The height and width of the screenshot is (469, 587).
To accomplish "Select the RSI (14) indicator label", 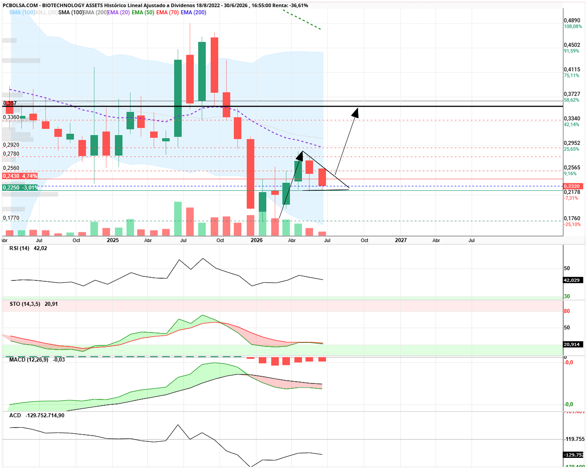I will coord(19,248).
